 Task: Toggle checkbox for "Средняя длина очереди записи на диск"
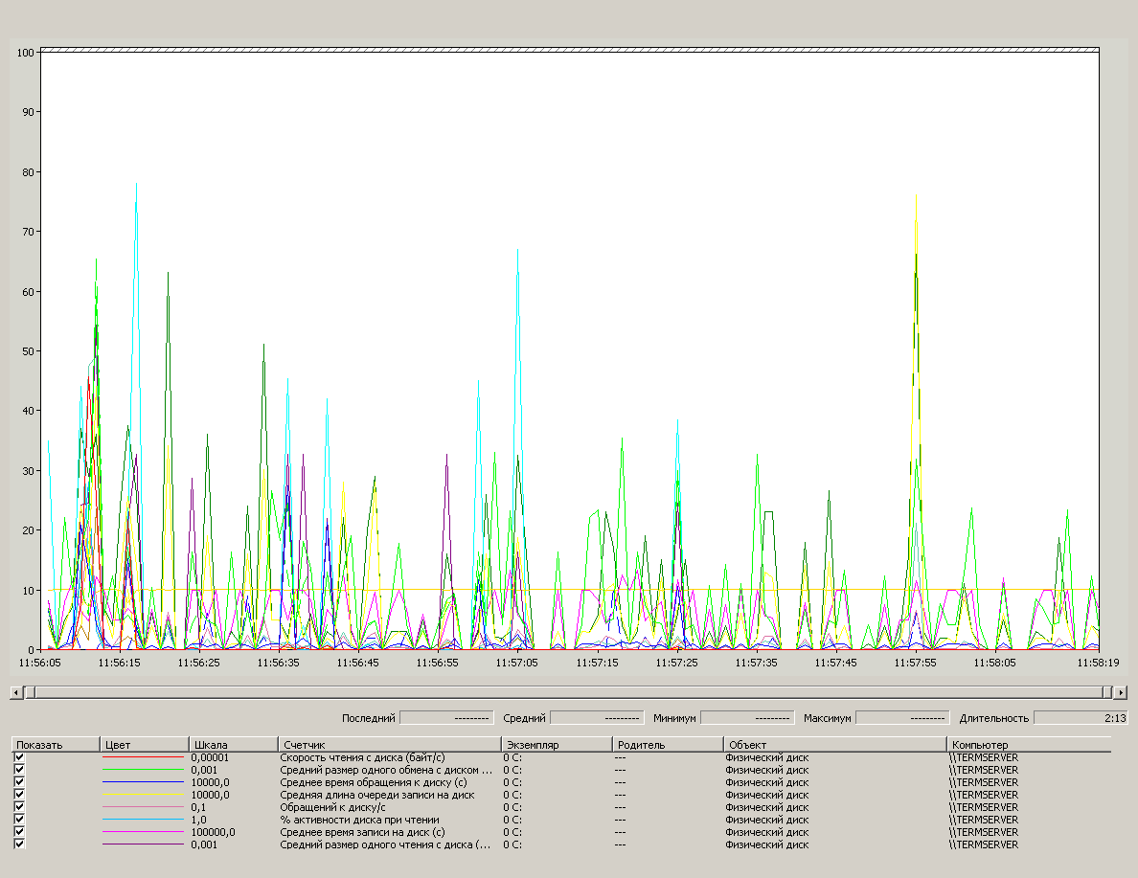(19, 795)
